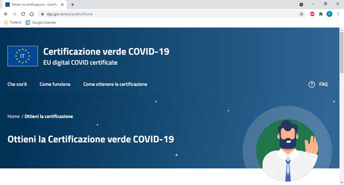Select Come ottenere la certificazione
Image resolution: width=344 pixels, height=185 pixels.
point(115,84)
